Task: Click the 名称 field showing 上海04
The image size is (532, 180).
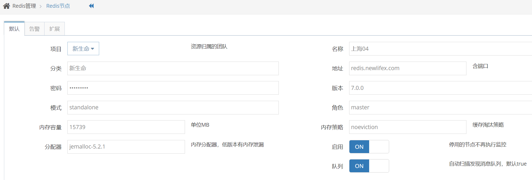Action: click(x=441, y=49)
